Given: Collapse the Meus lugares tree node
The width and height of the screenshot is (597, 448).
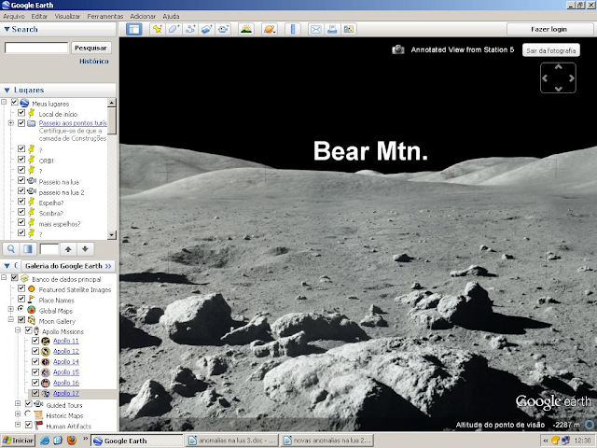Looking at the screenshot, I should click(x=4, y=102).
